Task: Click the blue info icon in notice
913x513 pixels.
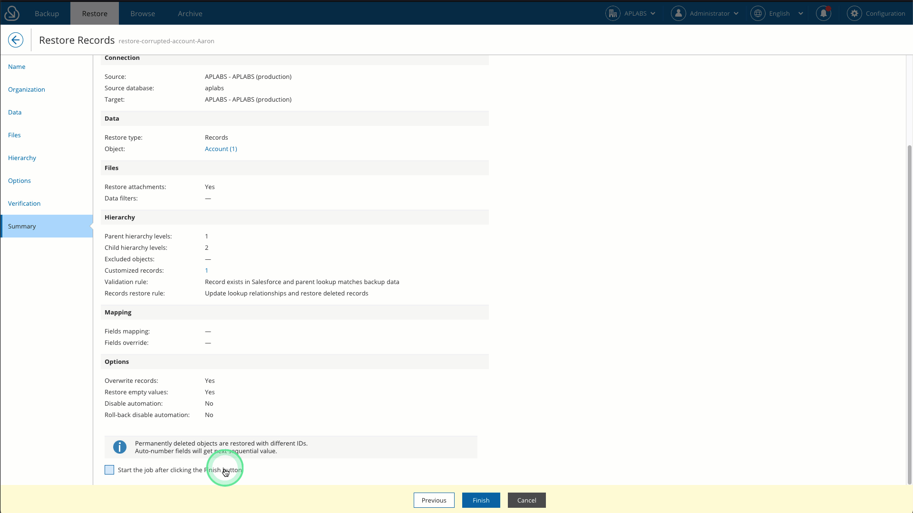Action: (x=120, y=447)
